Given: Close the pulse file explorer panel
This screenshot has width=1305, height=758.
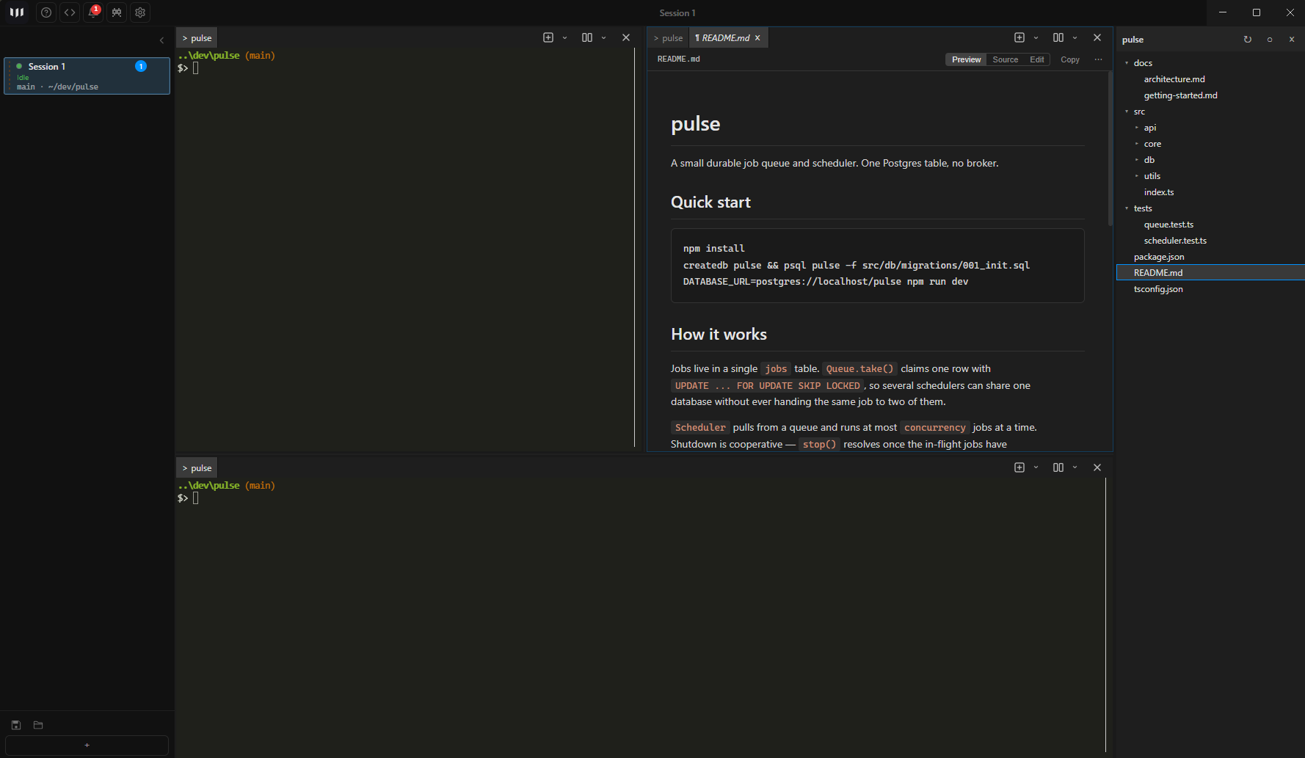Looking at the screenshot, I should tap(1292, 40).
